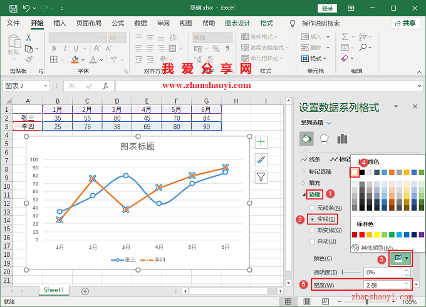Pick the standard red color swatch
This screenshot has height=307, width=426.
pos(362,234)
